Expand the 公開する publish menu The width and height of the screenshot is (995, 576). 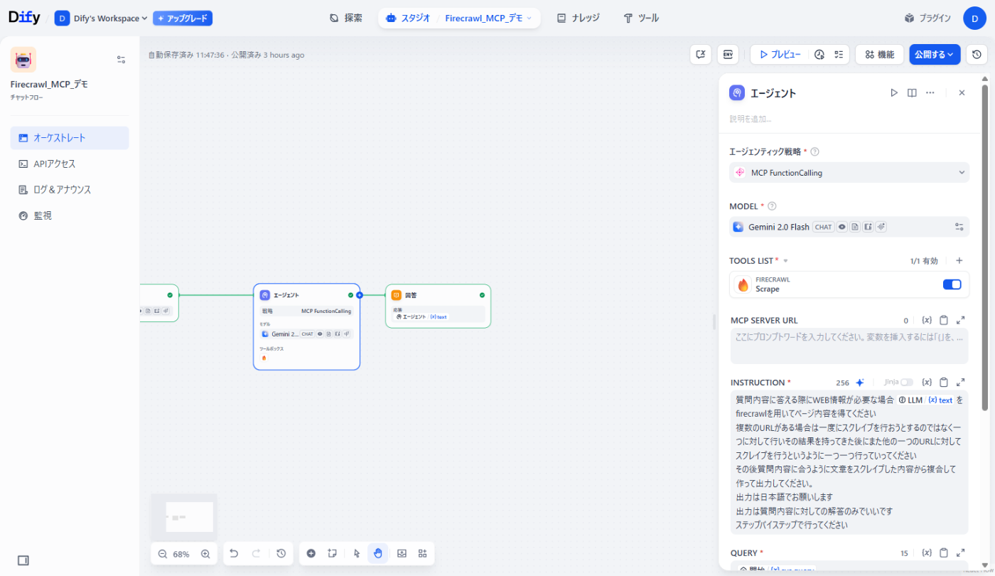click(935, 55)
